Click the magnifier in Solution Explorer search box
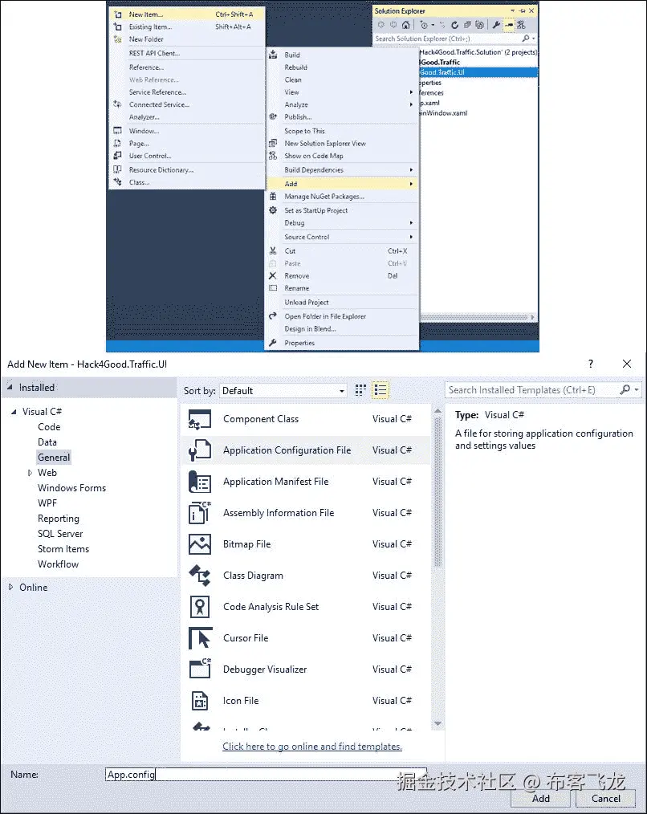 tap(527, 39)
